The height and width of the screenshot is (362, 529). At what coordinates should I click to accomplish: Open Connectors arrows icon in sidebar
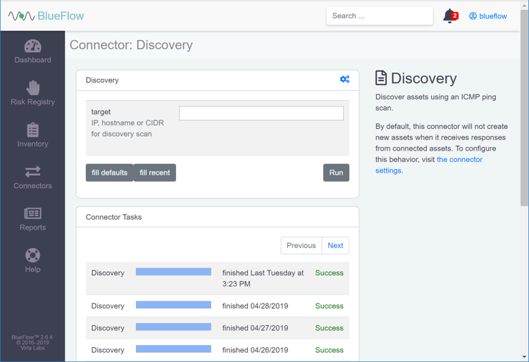coord(32,172)
